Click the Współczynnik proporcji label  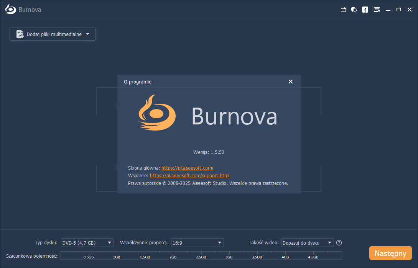coord(144,243)
